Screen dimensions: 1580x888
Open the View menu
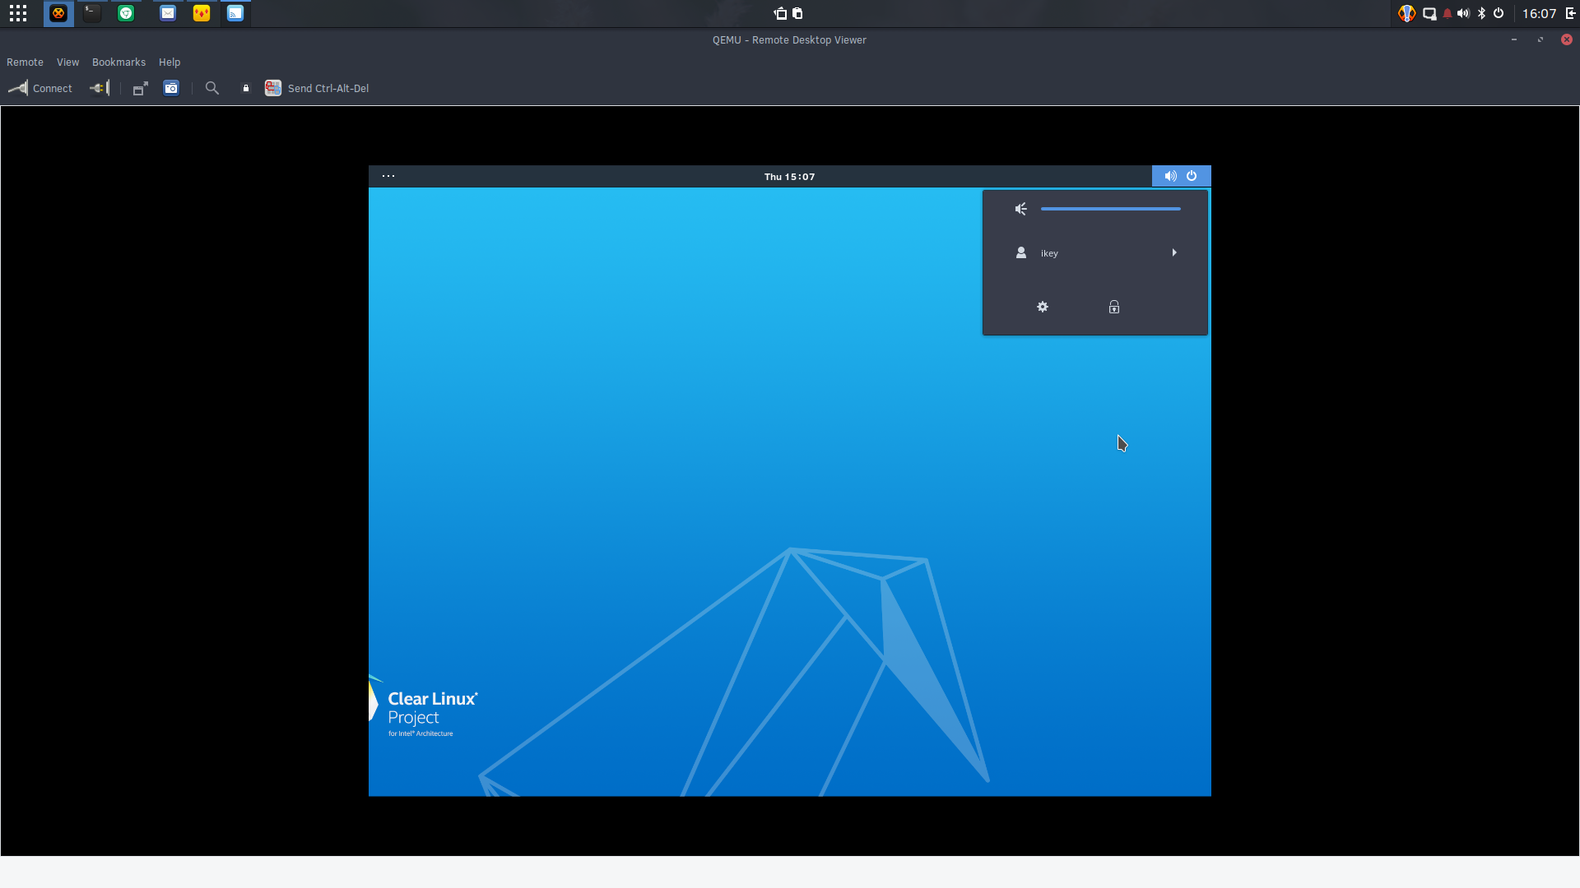(67, 62)
